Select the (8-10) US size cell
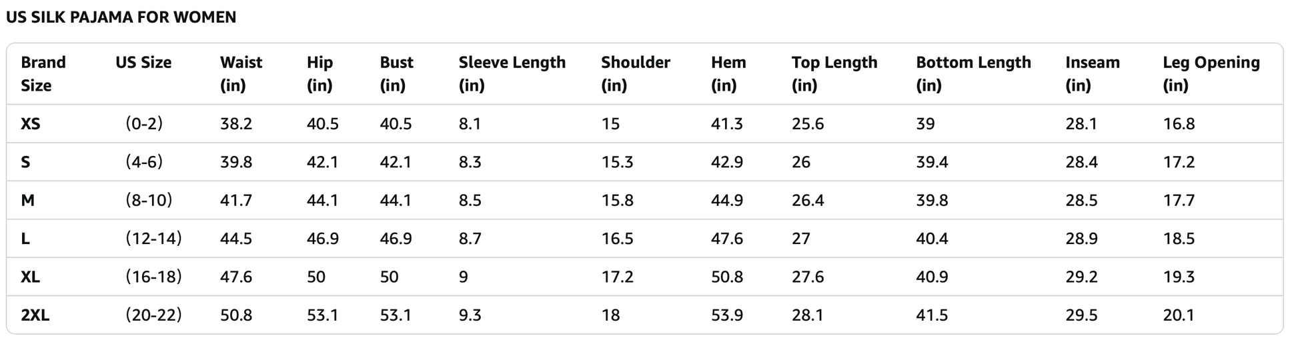 point(149,201)
